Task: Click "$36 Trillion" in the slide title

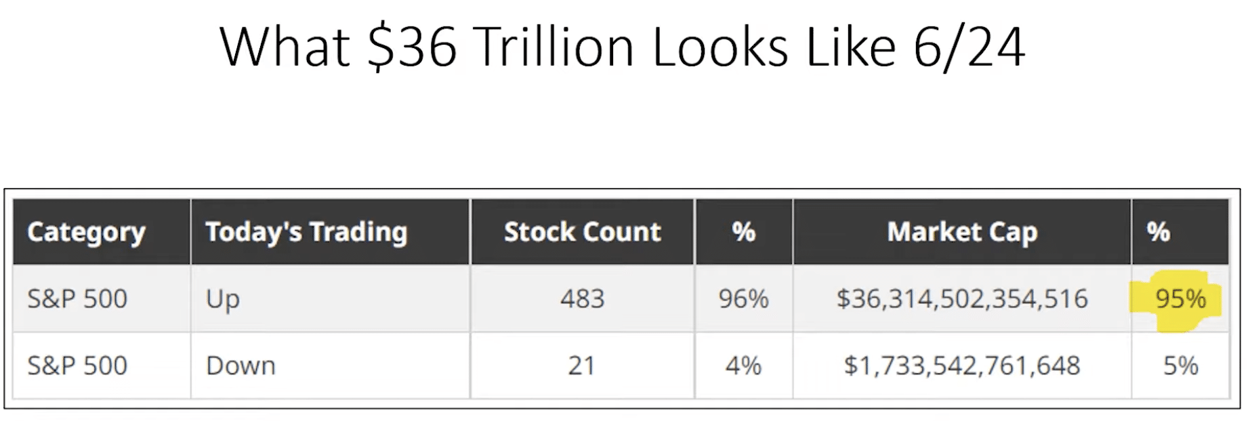Action: [501, 47]
